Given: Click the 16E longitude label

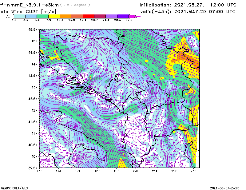Looking at the screenshot, I should tap(59, 171).
